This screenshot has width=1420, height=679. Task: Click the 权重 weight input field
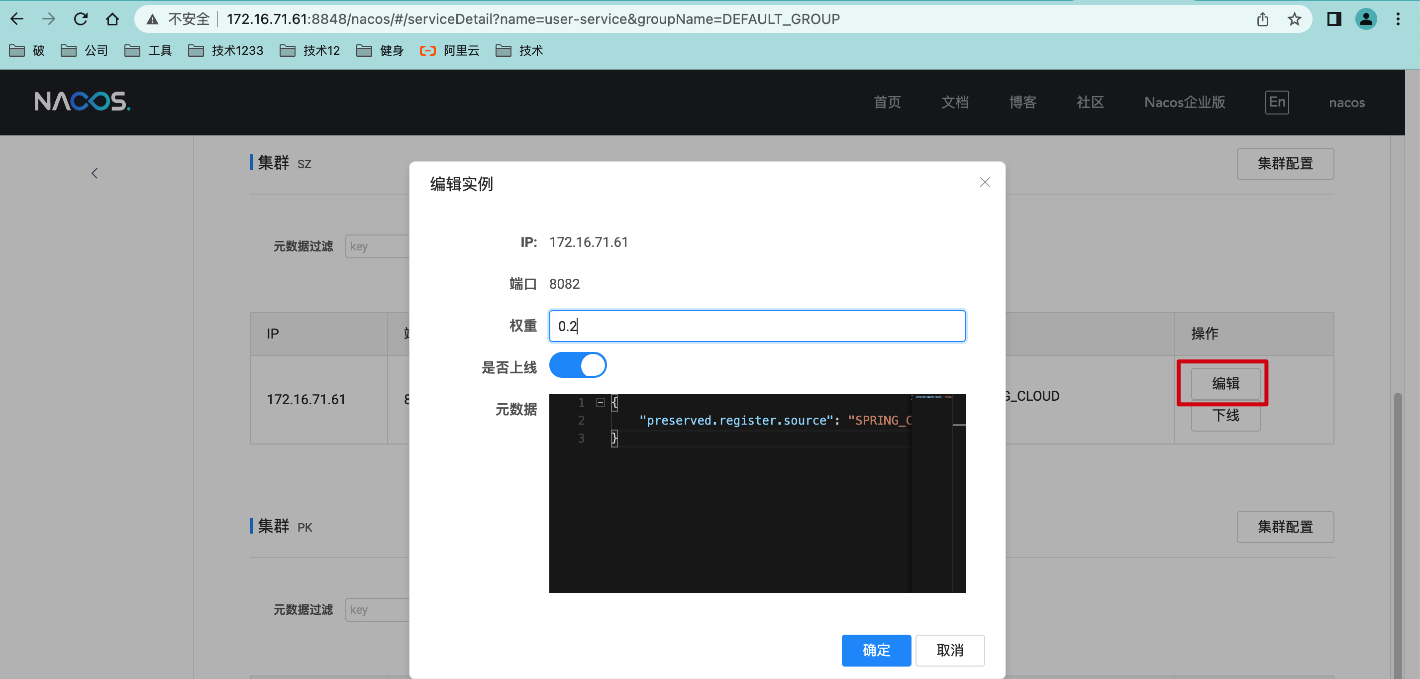point(756,326)
